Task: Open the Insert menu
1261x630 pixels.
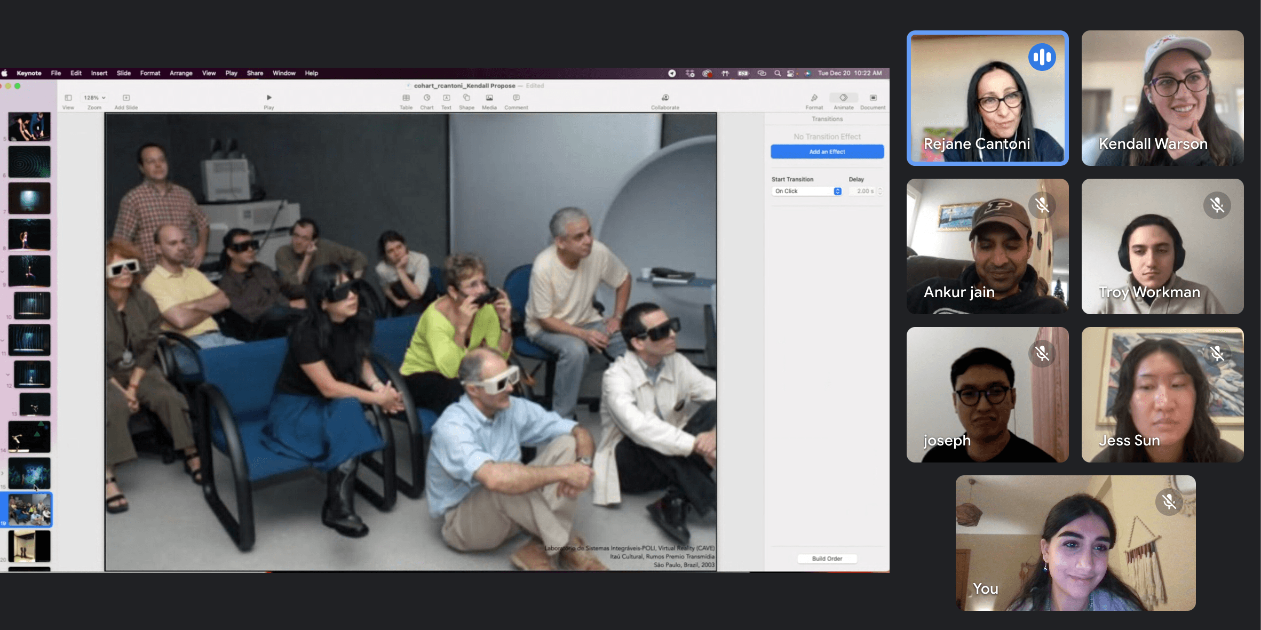Action: click(99, 73)
